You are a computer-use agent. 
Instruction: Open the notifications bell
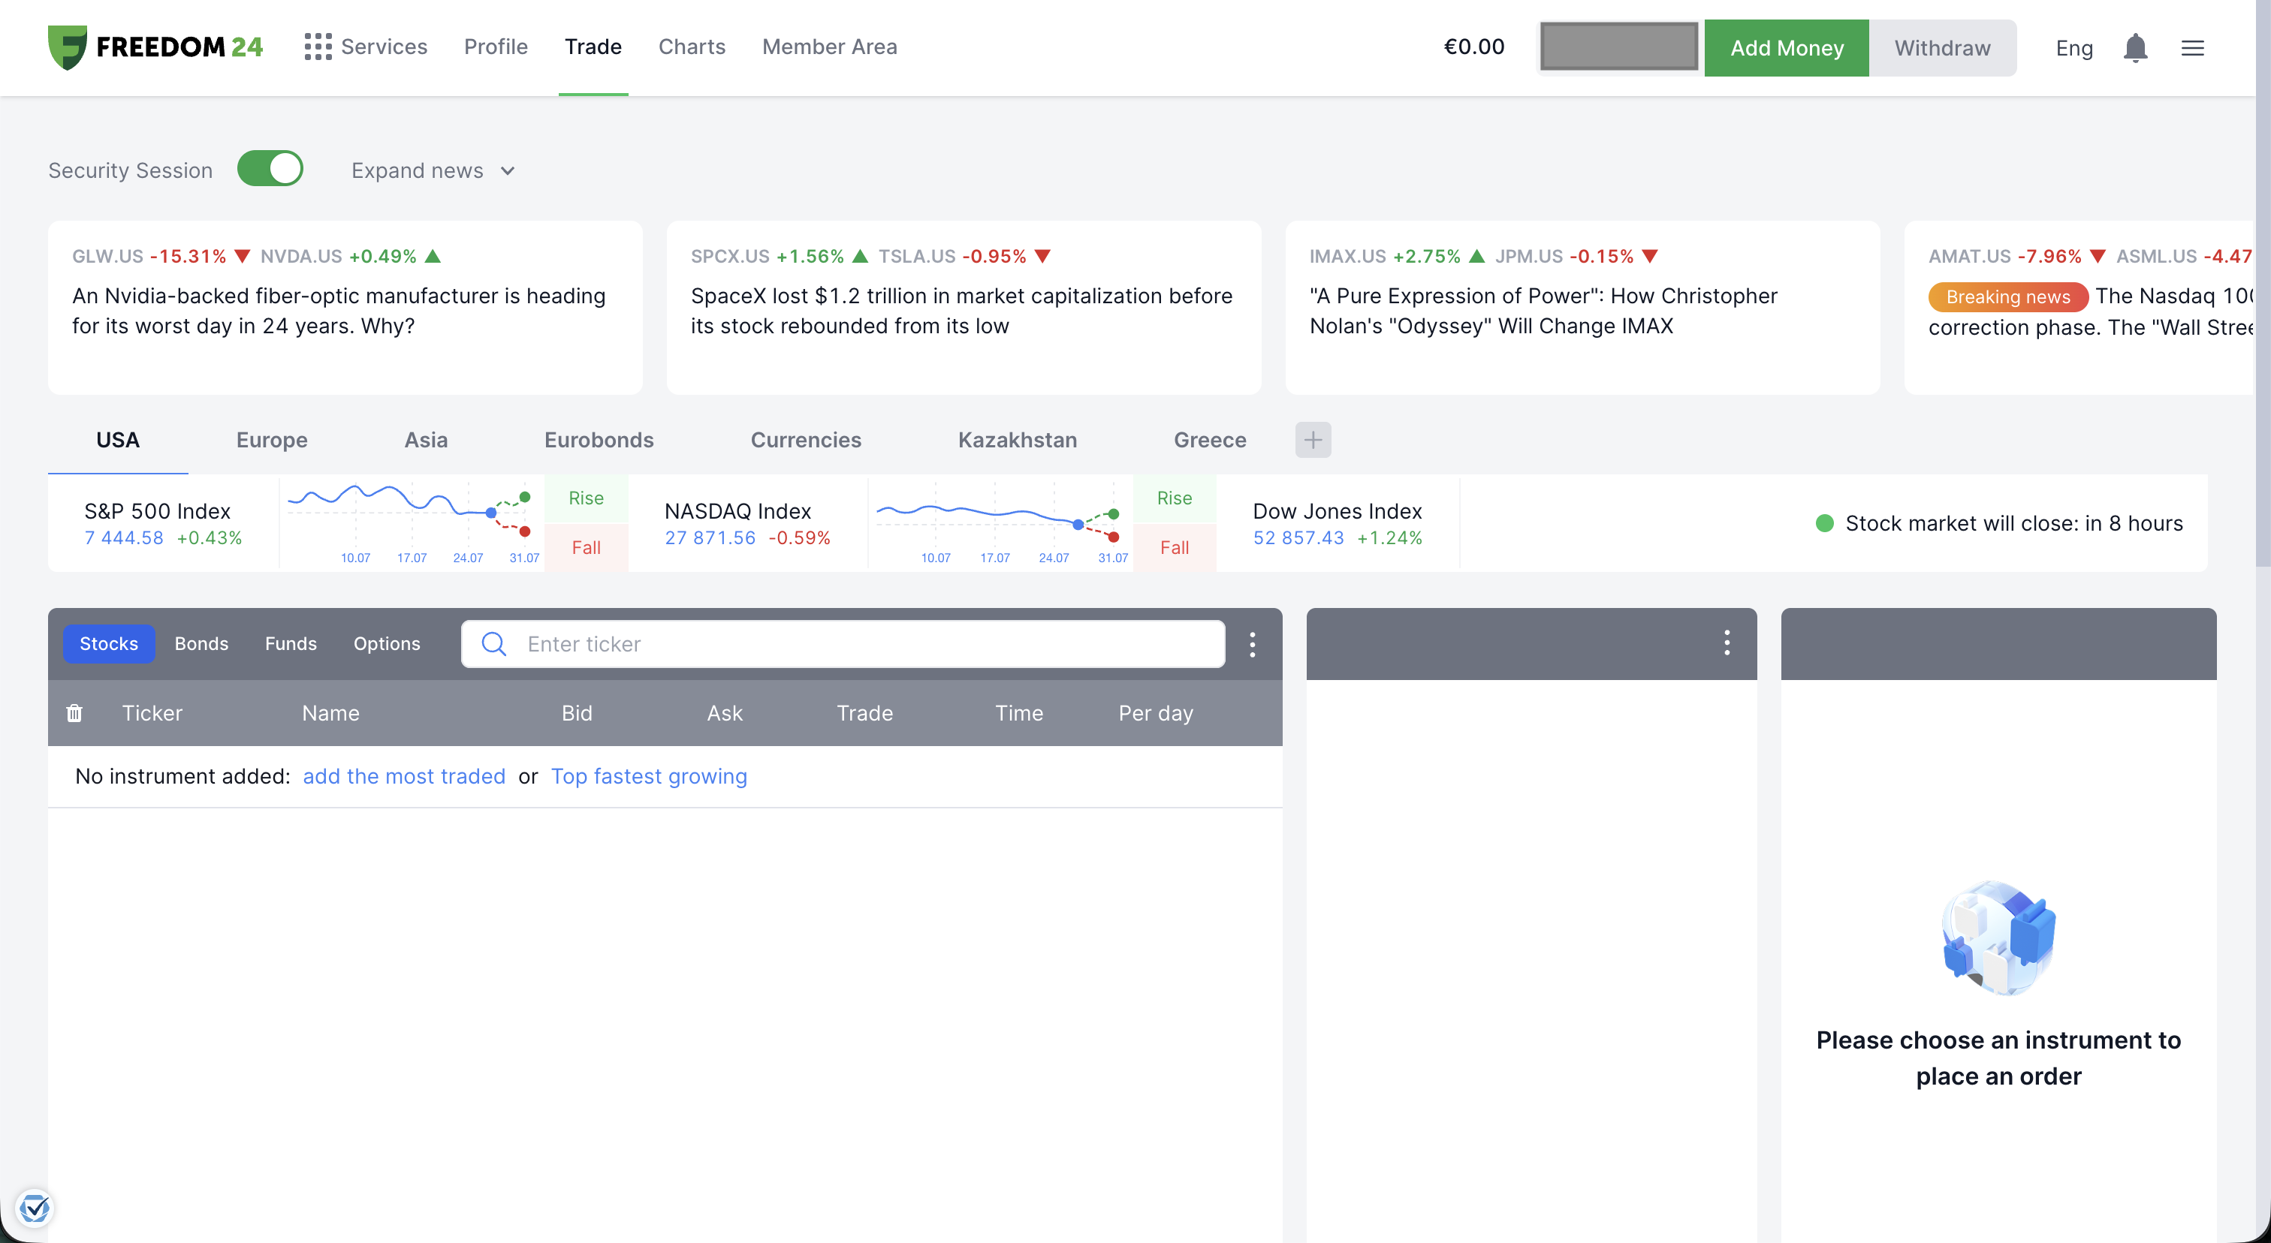(2135, 47)
